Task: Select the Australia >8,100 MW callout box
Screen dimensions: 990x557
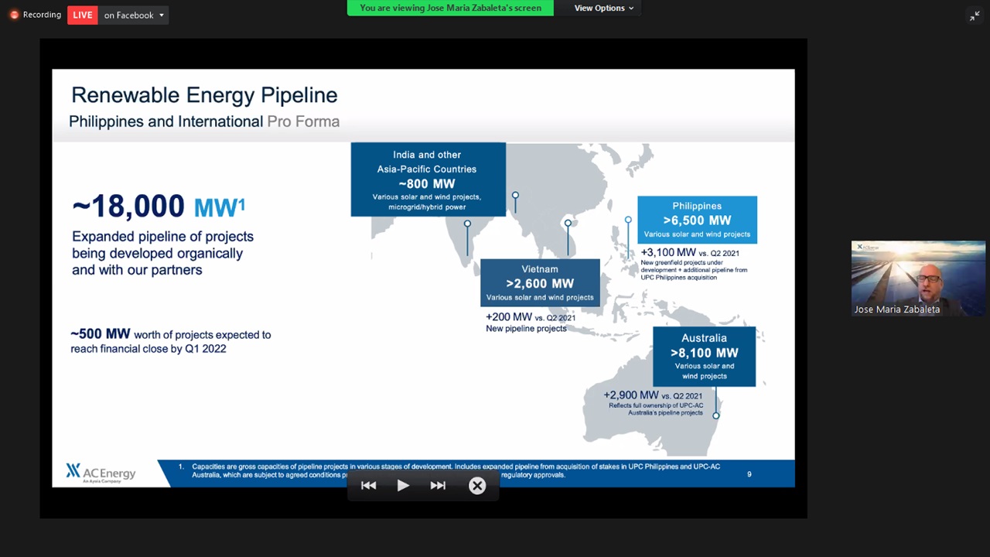Action: pos(704,356)
